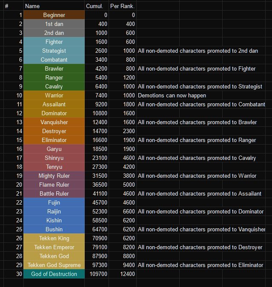The height and width of the screenshot is (287, 272).
Task: Select the Tekken God rank cell
Action: pyautogui.click(x=54, y=256)
